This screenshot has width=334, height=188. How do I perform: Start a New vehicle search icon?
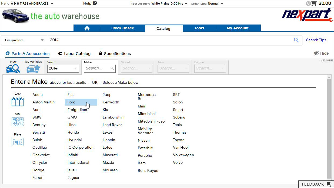click(x=13, y=69)
